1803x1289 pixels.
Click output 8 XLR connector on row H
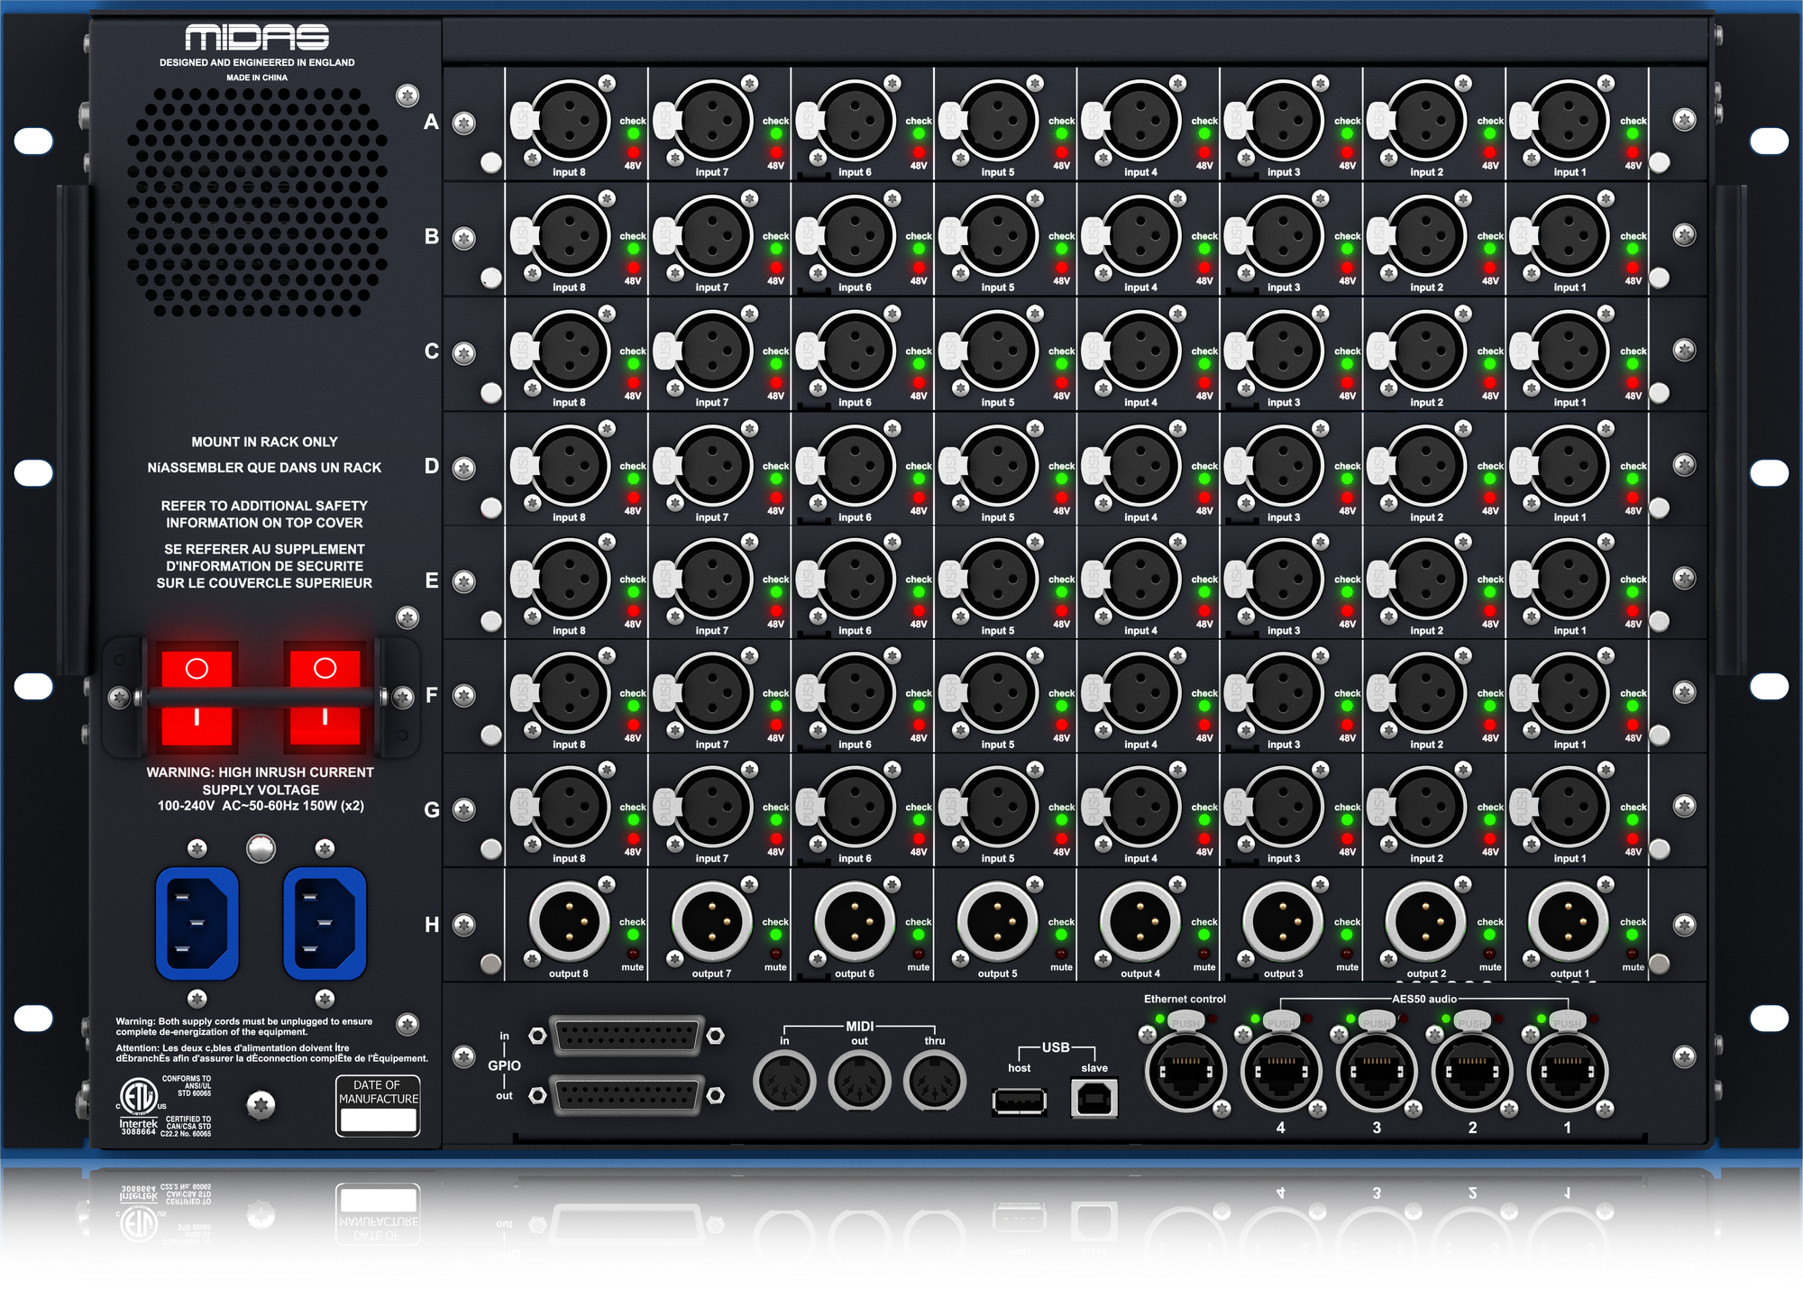[x=569, y=920]
